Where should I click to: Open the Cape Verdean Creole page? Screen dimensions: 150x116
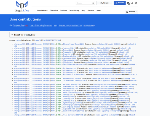[x=74, y=81]
